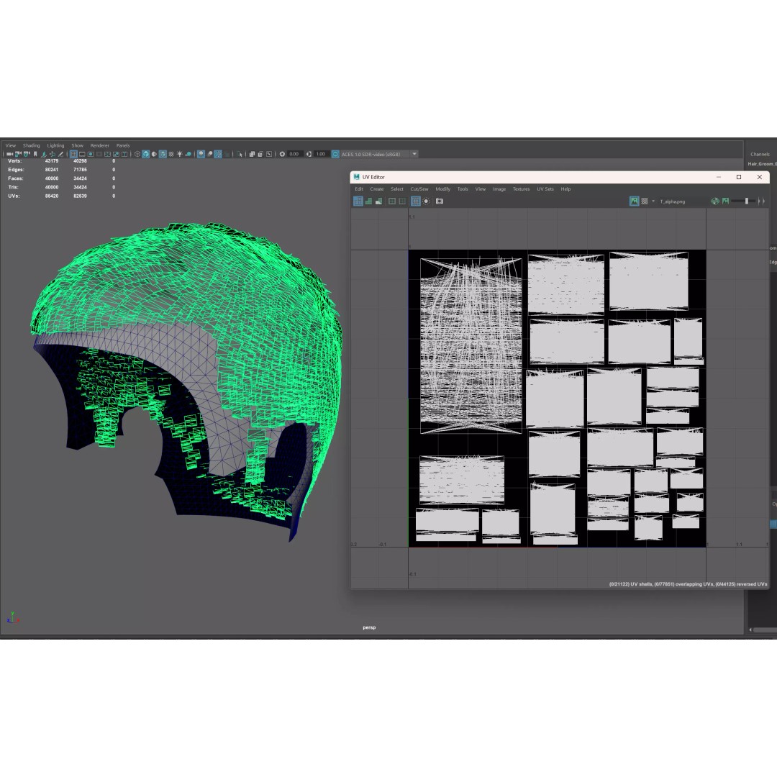The image size is (777, 777).
Task: Click the wireframe shading icon in the viewport toolbar
Action: point(136,153)
